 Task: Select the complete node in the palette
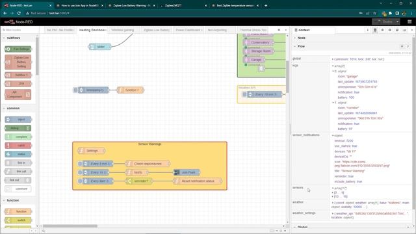point(18,137)
